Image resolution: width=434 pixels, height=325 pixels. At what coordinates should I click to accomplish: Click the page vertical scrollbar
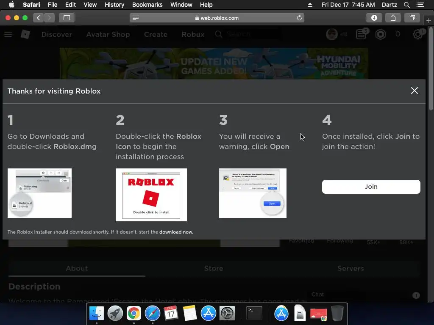(x=431, y=69)
